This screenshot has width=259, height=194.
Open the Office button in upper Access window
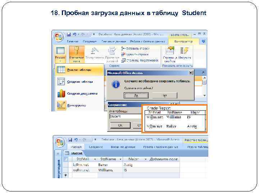tap(59, 37)
